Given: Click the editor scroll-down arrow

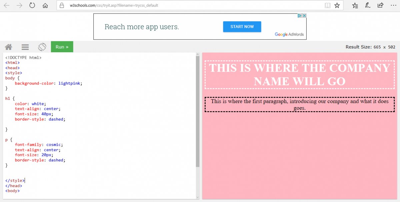Looking at the screenshot, I should click(x=198, y=197).
